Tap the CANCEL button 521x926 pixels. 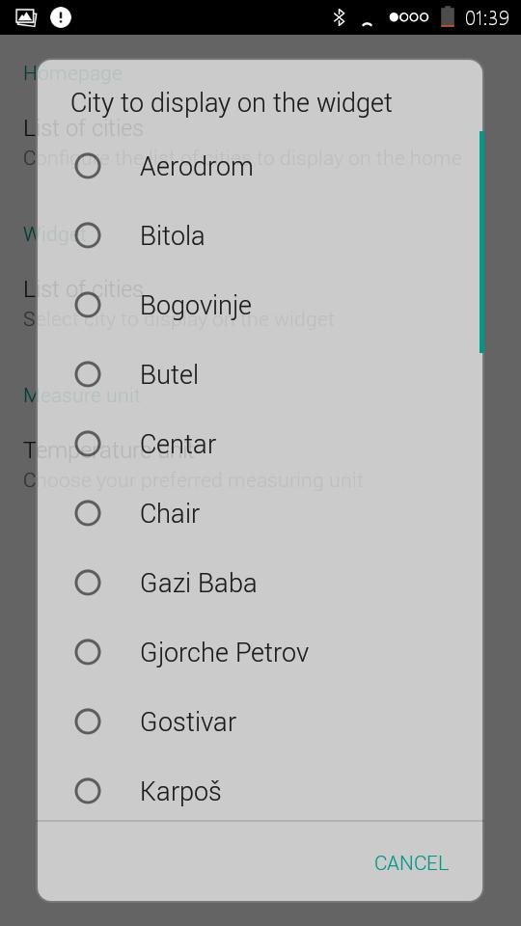(x=411, y=862)
